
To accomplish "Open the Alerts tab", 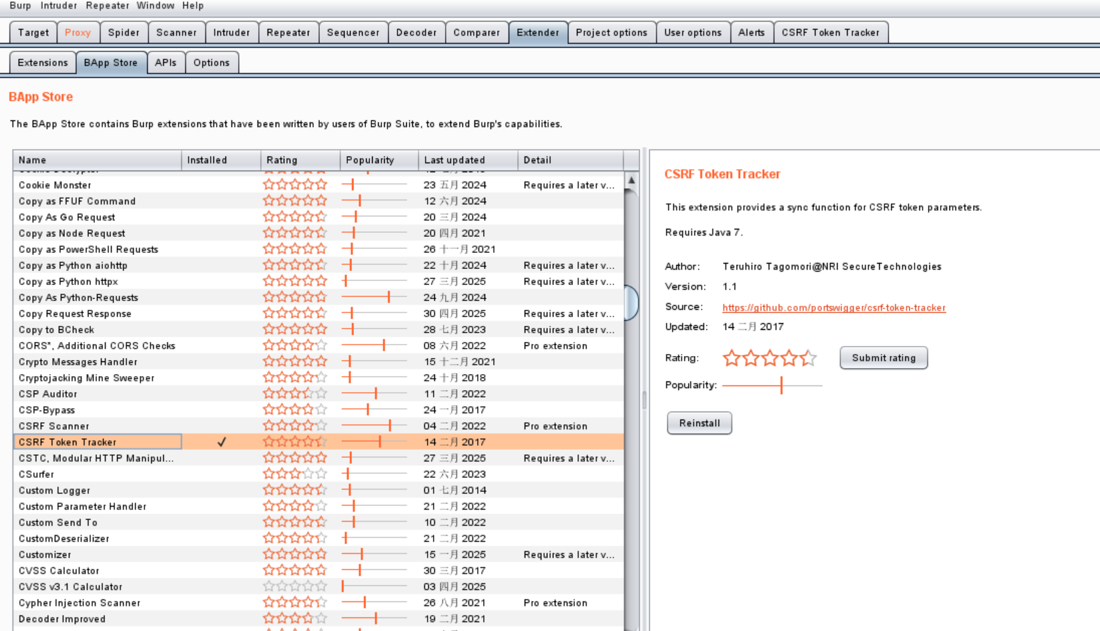I will click(x=751, y=32).
